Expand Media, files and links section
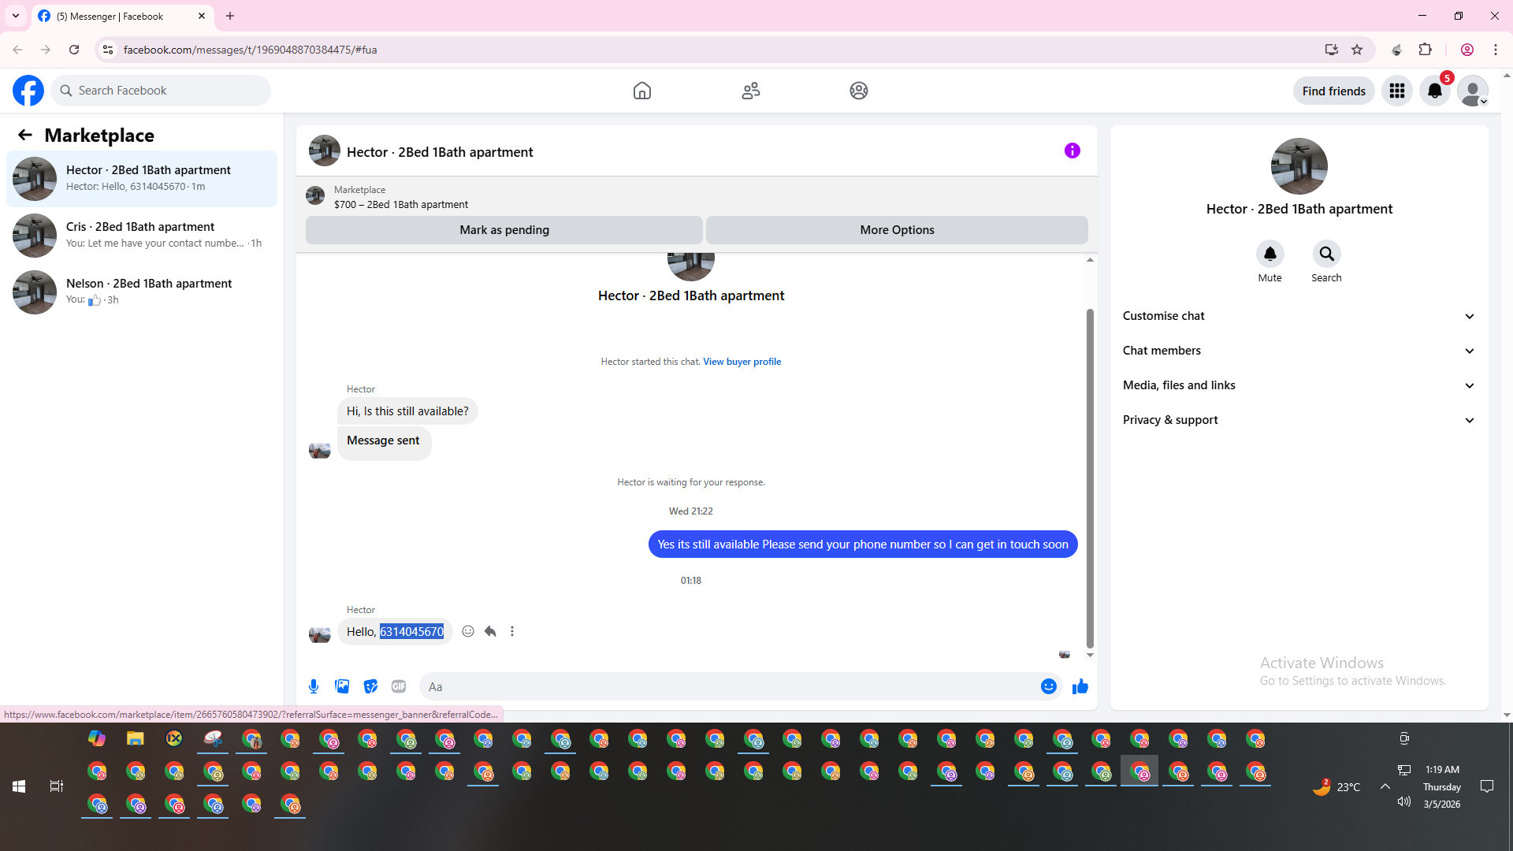Viewport: 1513px width, 851px height. point(1299,385)
